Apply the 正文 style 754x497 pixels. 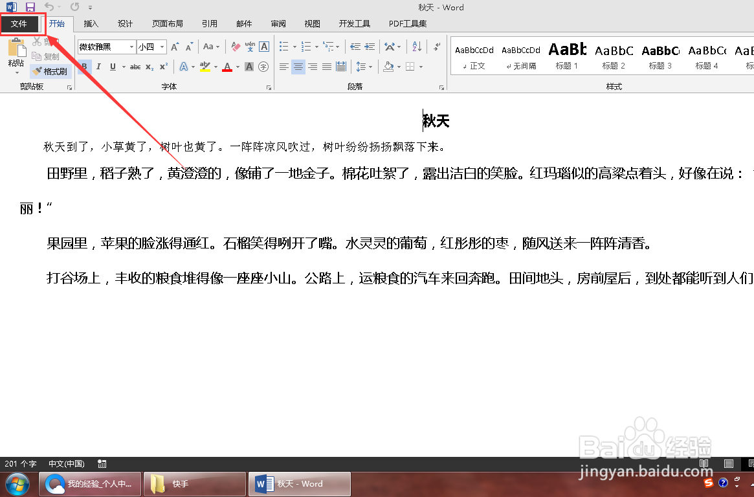point(474,57)
